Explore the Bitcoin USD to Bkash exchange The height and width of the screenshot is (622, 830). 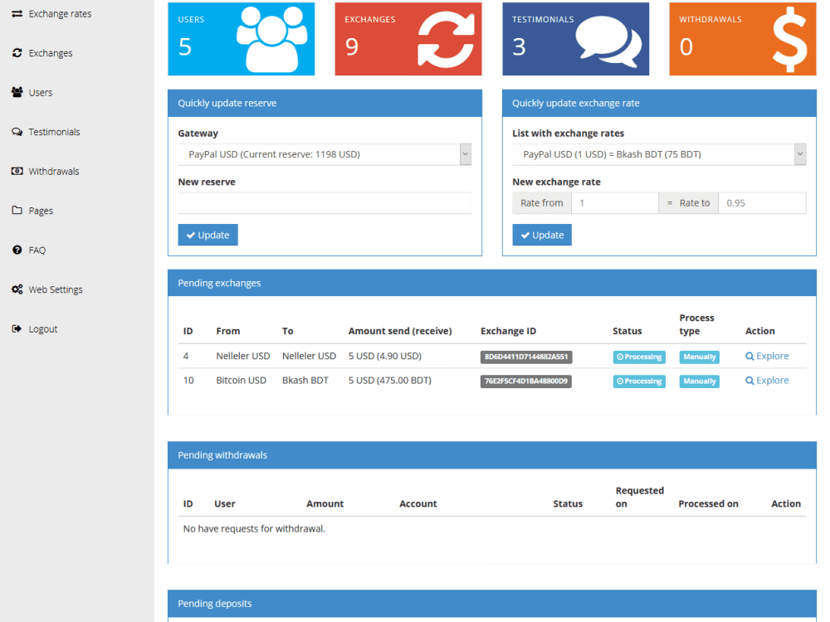[767, 381]
